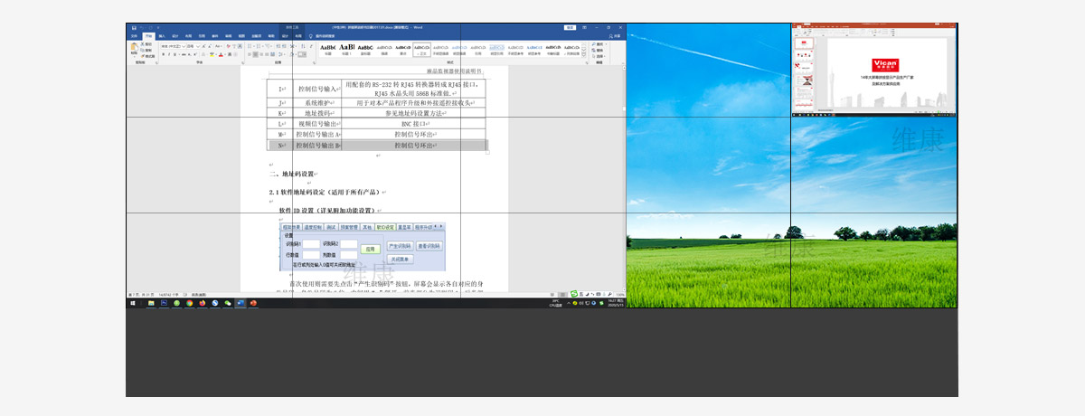The width and height of the screenshot is (1085, 416).
Task: Expand the Word styles gallery
Action: (584, 57)
